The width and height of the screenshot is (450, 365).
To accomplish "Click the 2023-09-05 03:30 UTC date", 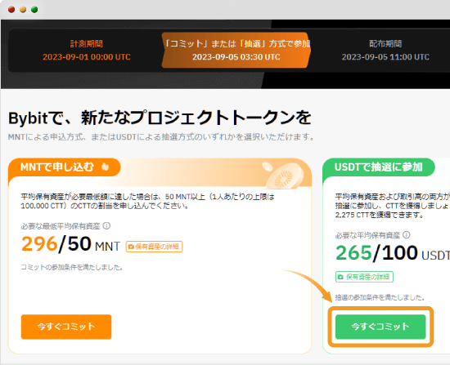I will coord(236,57).
